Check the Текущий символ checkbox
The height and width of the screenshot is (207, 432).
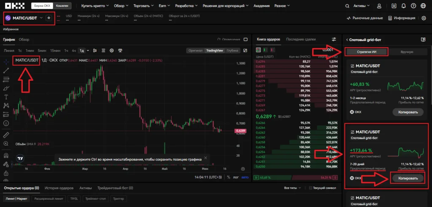pos(311,188)
